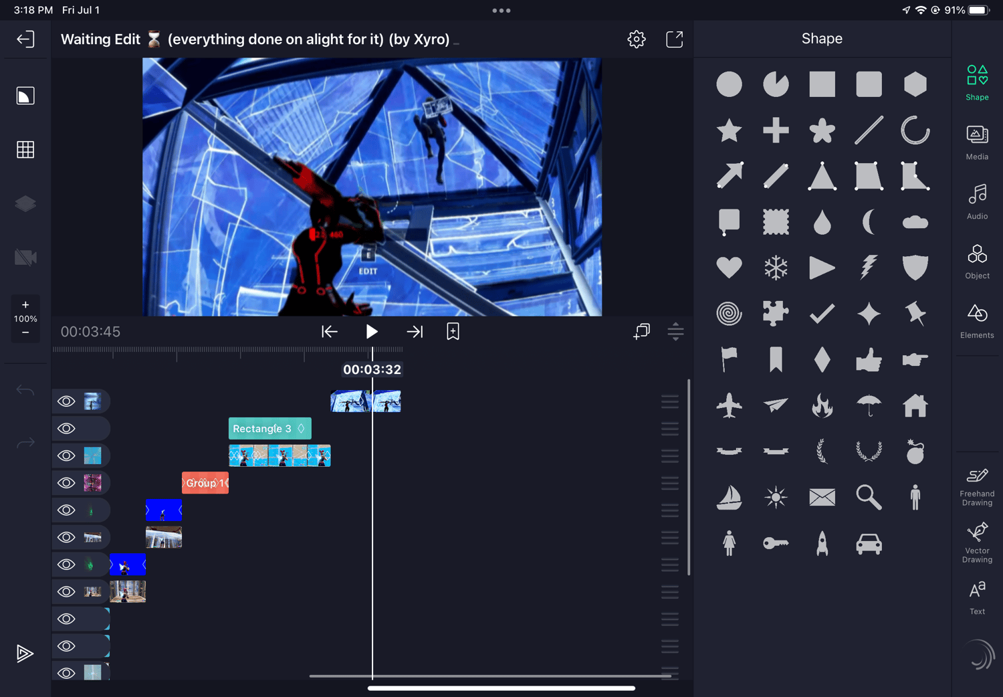This screenshot has width=1003, height=697.
Task: Add a rocket shape
Action: point(822,543)
